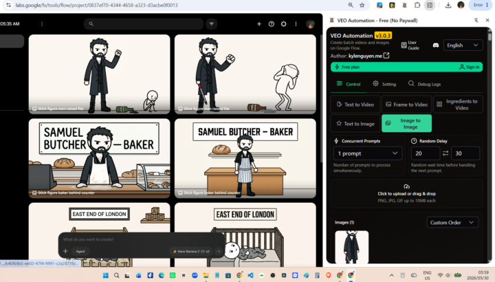This screenshot has height=282, width=495.
Task: Open WhatsApp from the taskbar
Action: [173, 275]
